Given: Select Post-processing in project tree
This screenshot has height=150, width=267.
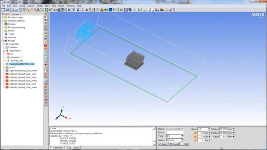Looking at the screenshot, I should (17, 27).
